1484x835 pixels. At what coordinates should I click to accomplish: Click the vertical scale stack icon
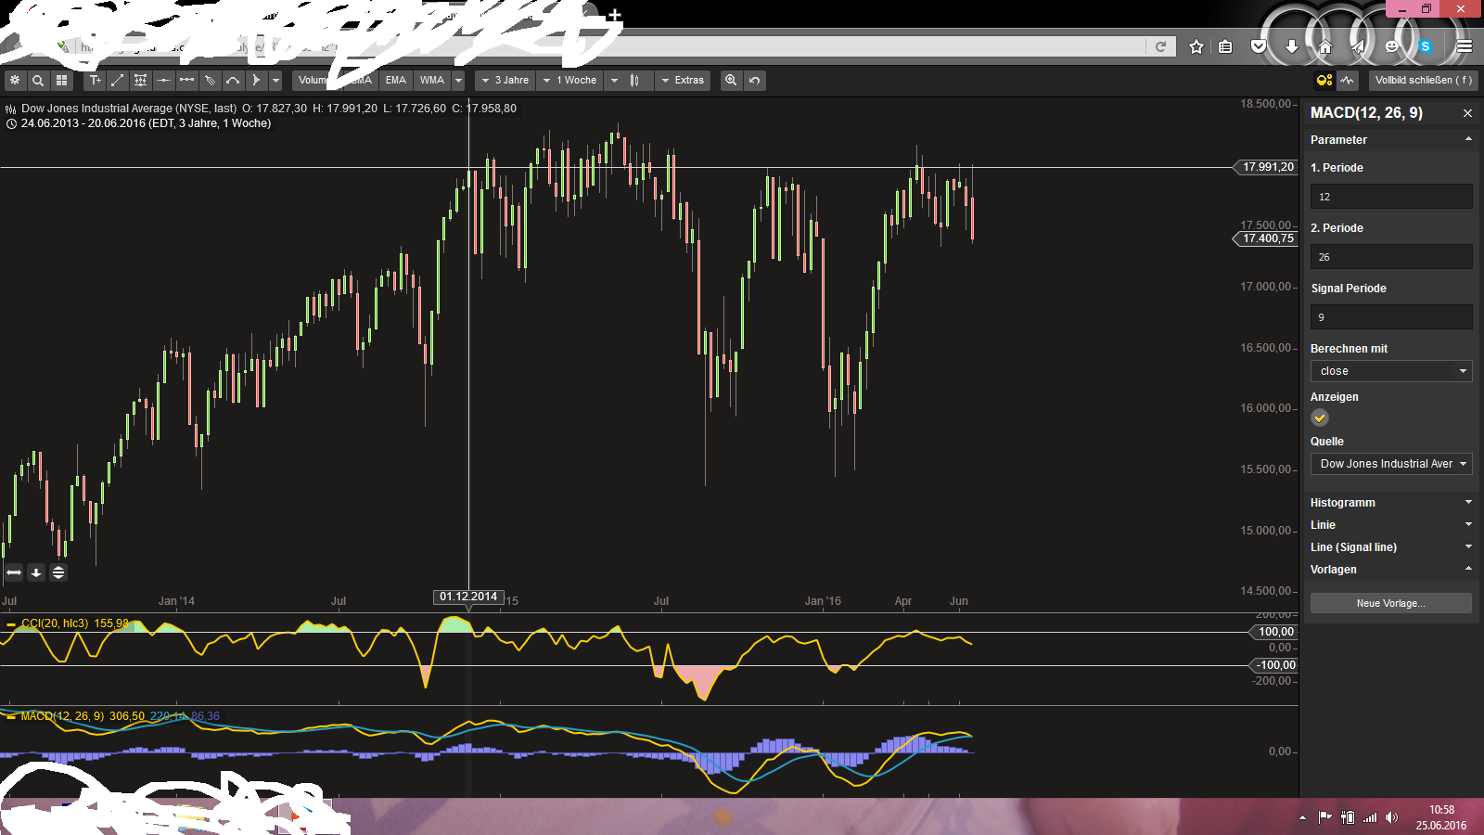pyautogui.click(x=58, y=572)
